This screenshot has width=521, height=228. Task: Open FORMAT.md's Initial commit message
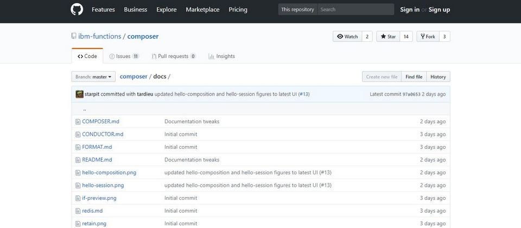coord(181,147)
